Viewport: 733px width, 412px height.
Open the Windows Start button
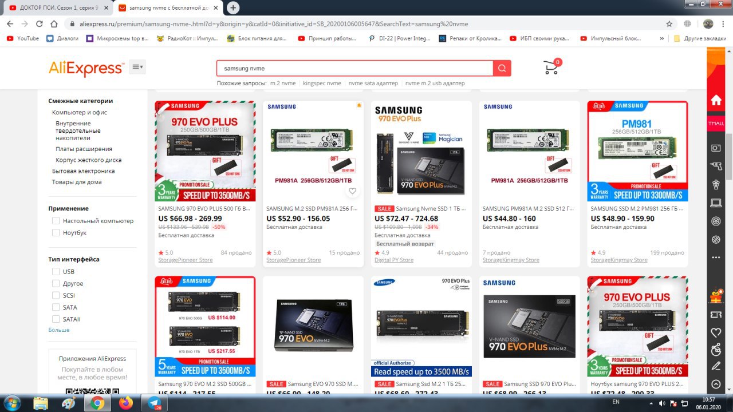point(11,403)
